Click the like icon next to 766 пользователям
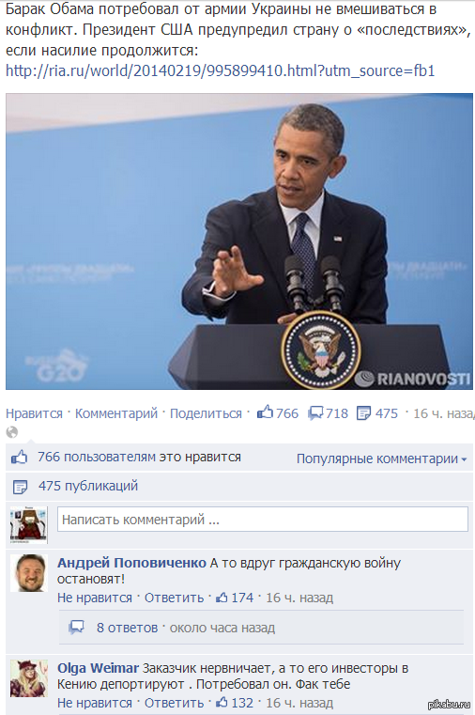The image size is (475, 715). (19, 458)
